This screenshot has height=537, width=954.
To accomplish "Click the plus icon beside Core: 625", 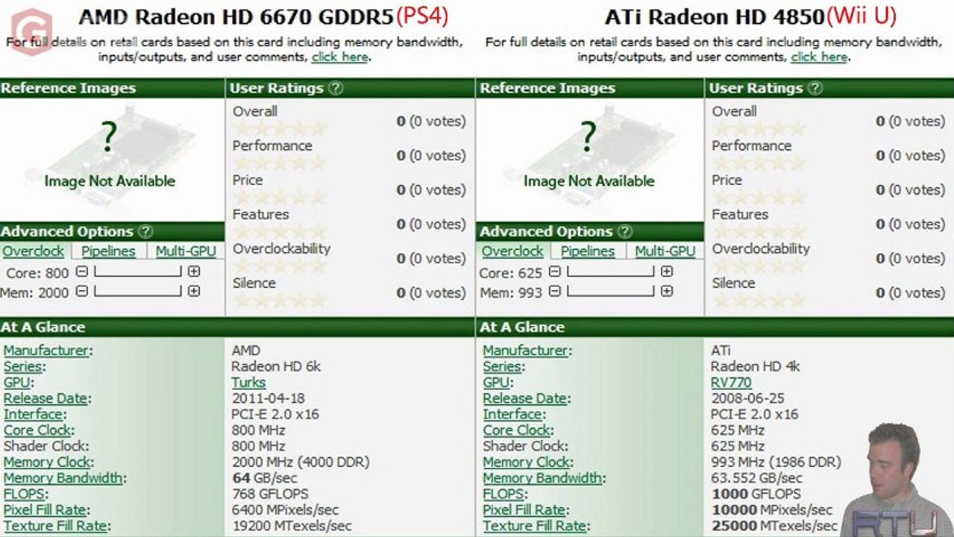I will (x=667, y=272).
